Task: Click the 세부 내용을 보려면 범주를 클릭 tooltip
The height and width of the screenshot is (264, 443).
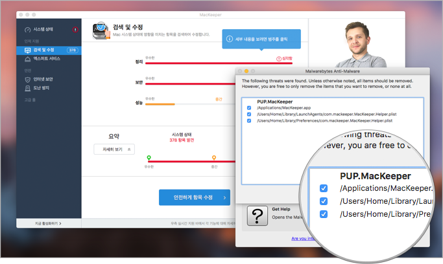Action: click(261, 39)
